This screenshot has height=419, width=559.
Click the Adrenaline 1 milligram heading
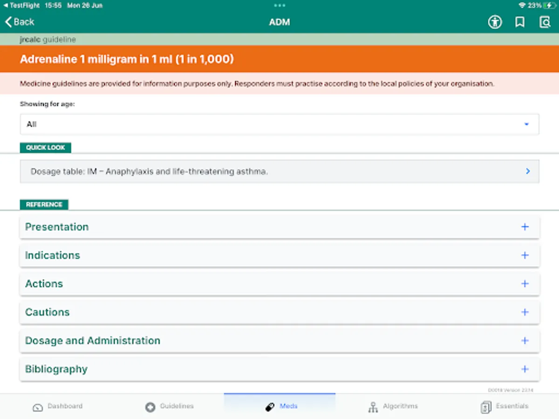tap(127, 59)
